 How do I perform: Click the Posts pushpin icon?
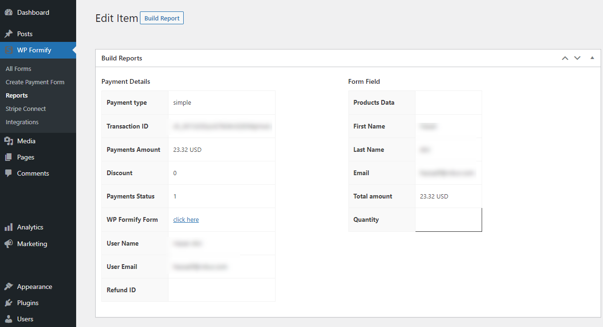coord(9,34)
